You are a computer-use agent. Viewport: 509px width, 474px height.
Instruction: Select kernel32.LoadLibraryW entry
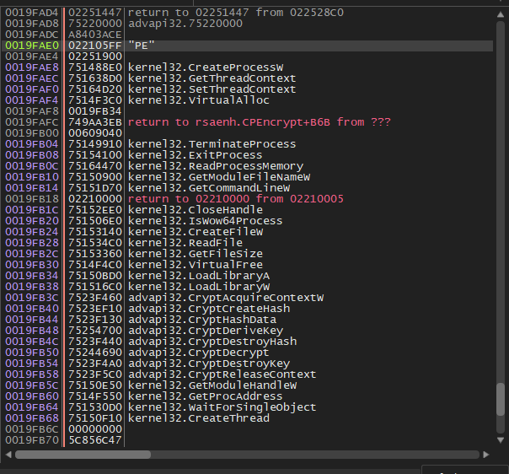point(199,287)
